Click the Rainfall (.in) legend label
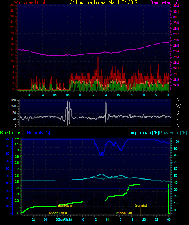 point(11,133)
